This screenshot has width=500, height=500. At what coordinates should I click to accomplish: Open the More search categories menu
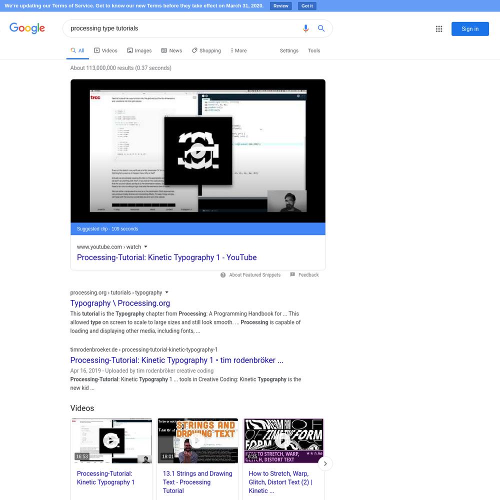pyautogui.click(x=238, y=50)
